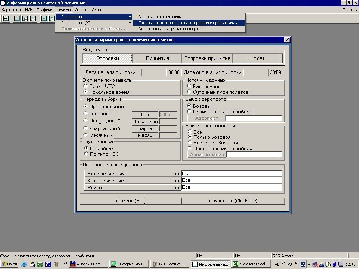359x269 pixels.
Task: Select airline option 'Только базовая'
Action: [x=190, y=137]
